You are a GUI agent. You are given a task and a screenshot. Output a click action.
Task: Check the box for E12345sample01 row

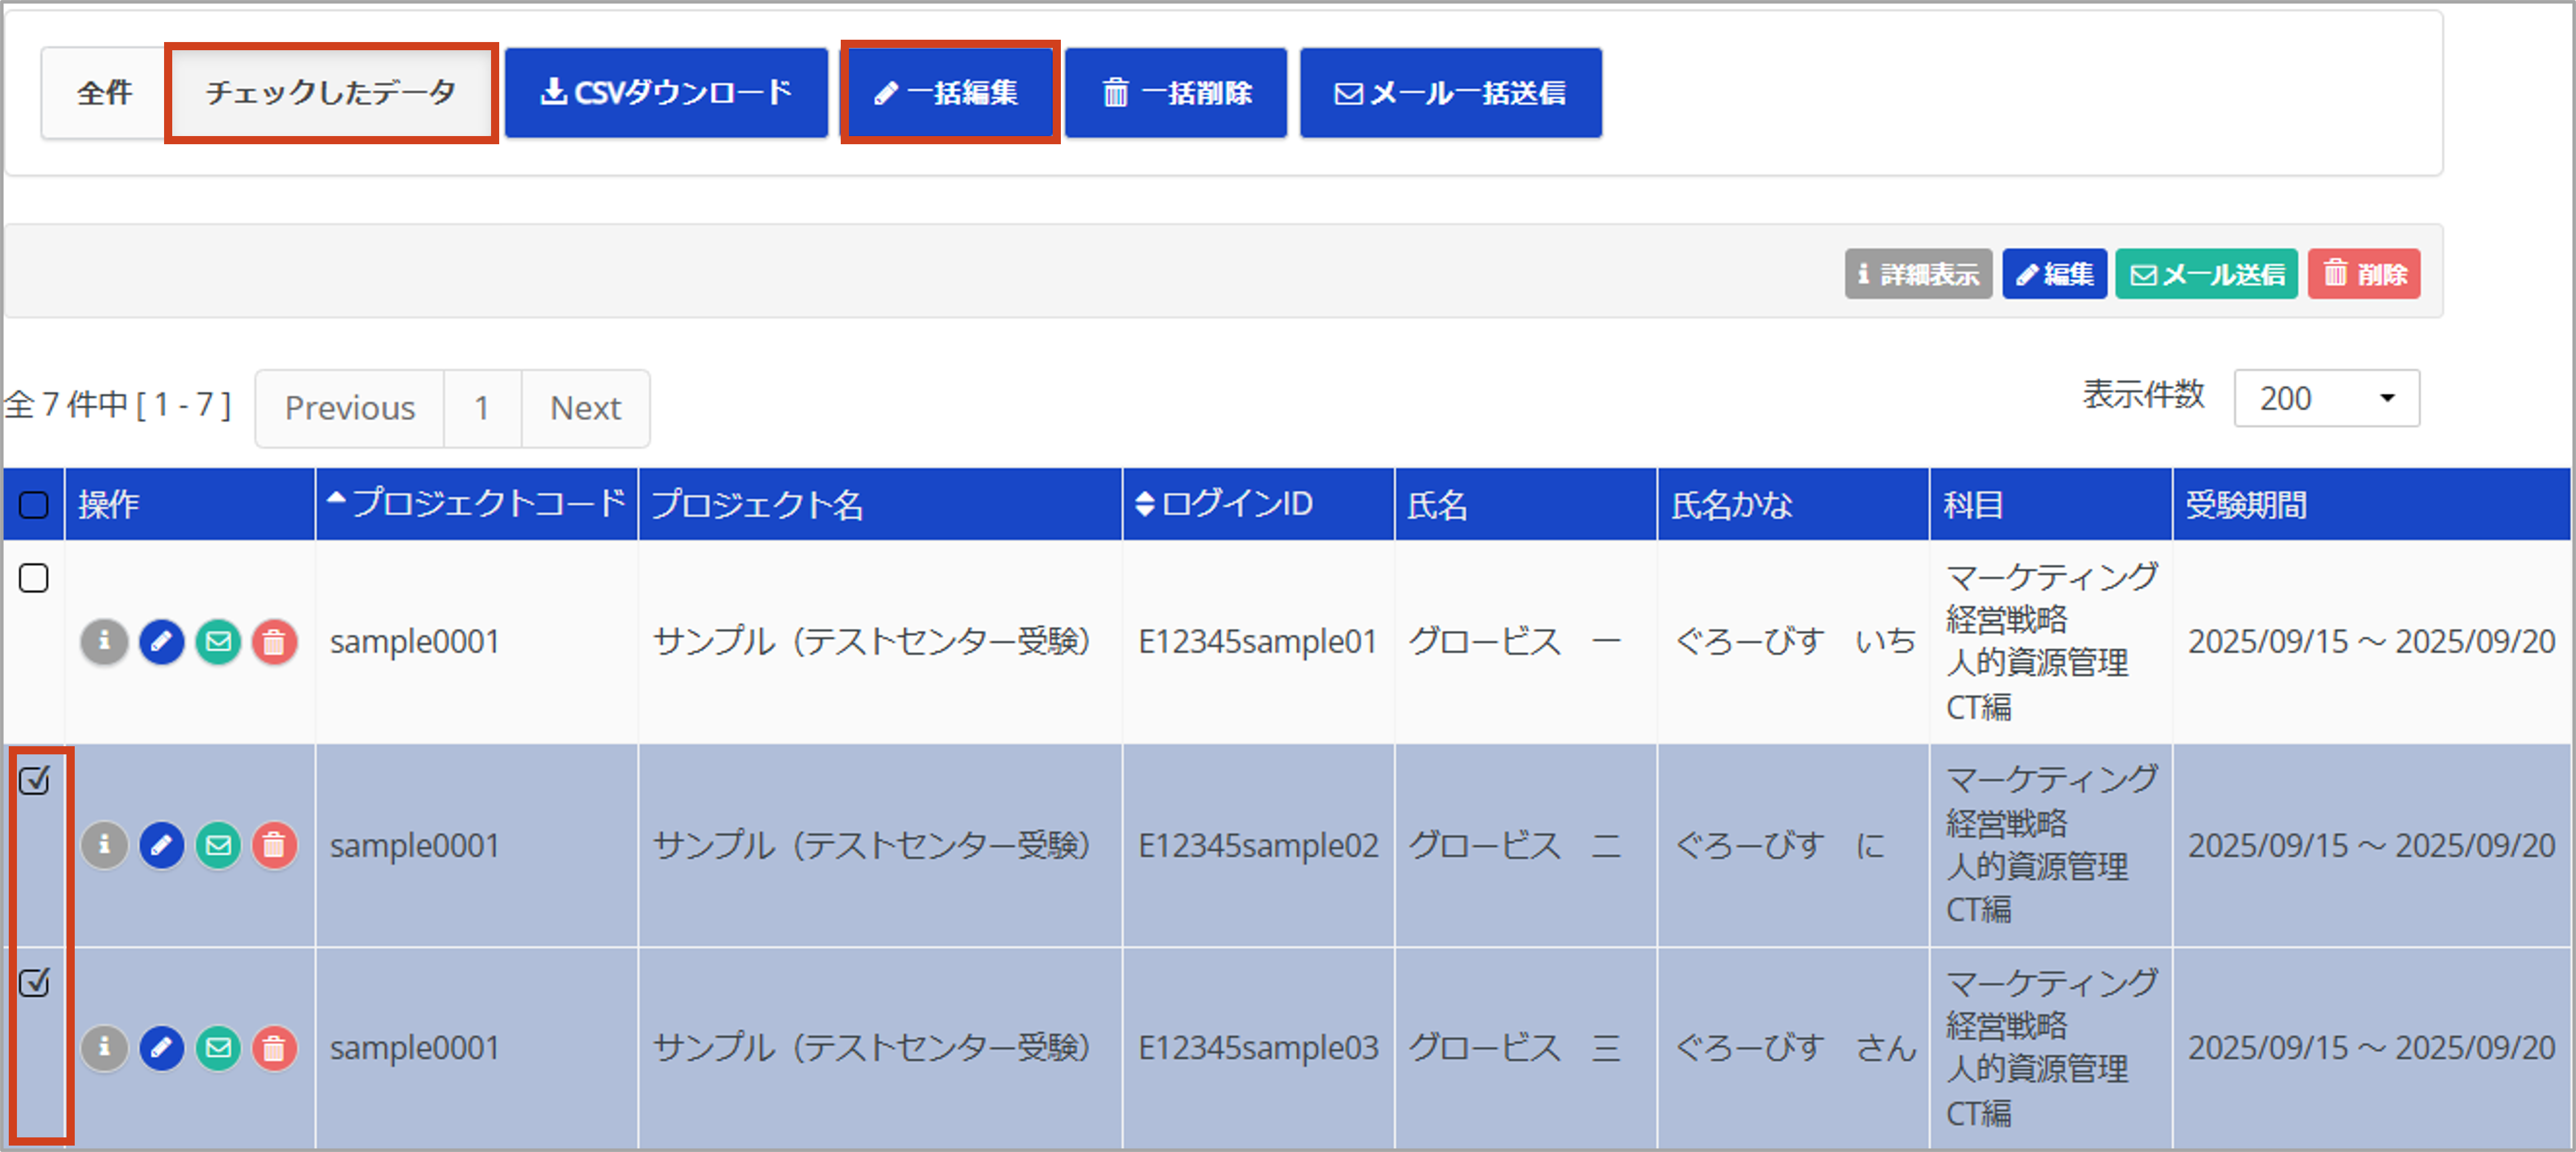pos(34,578)
